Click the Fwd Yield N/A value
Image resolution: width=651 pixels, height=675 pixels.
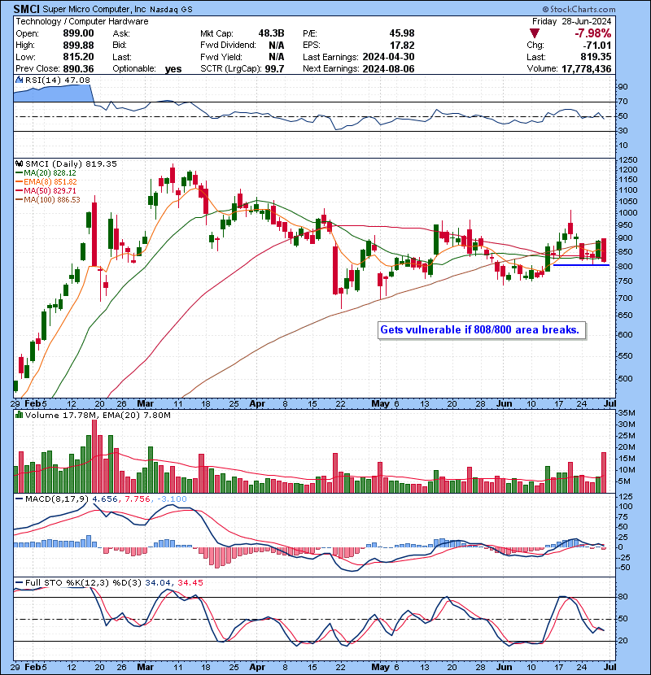(276, 57)
